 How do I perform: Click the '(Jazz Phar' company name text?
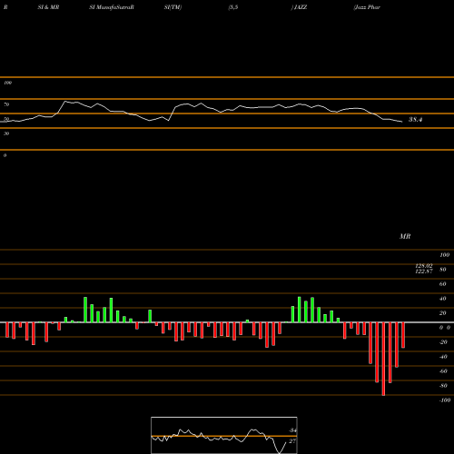(367, 7)
